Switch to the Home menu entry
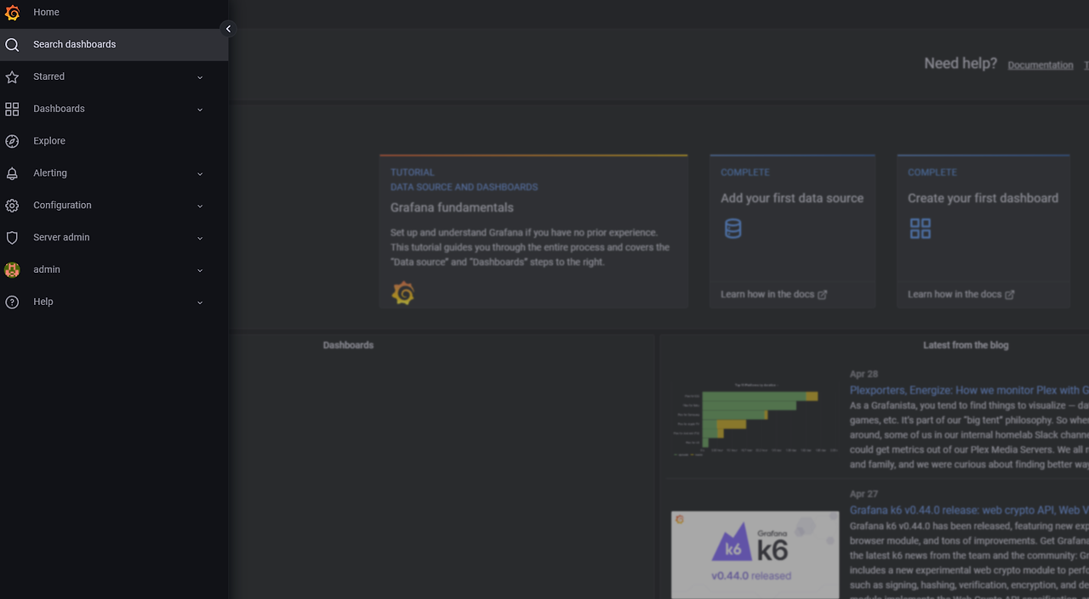1089x599 pixels. coord(45,12)
